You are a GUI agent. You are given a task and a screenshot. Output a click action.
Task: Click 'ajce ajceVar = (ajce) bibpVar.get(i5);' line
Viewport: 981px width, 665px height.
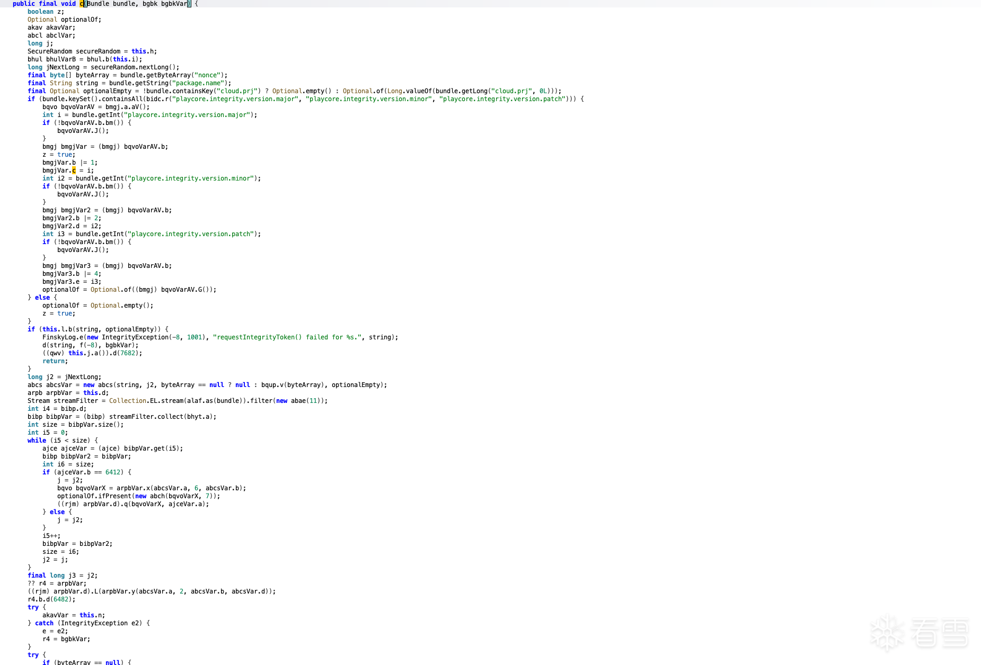112,448
